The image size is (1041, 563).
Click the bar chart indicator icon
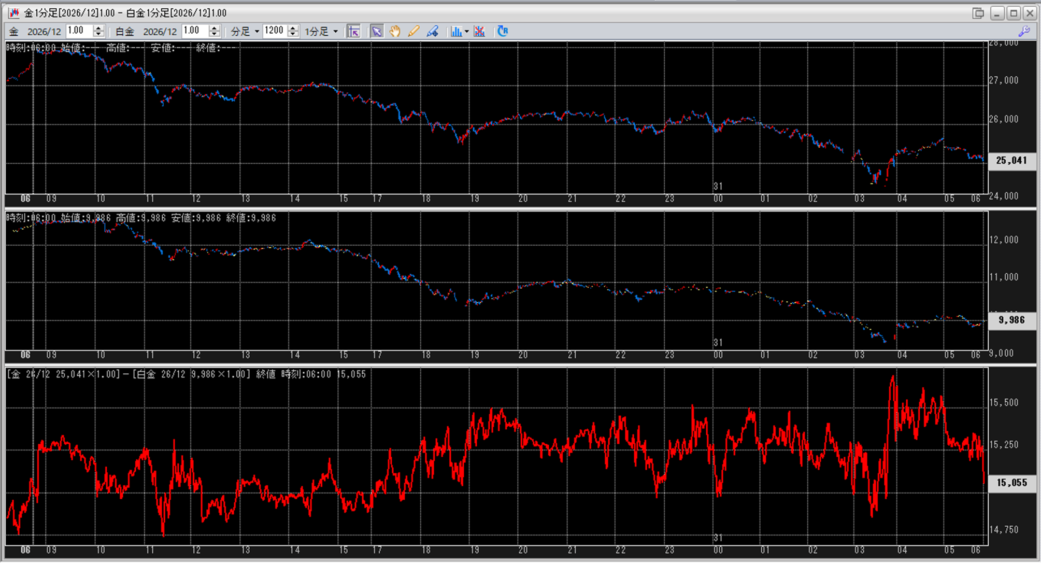tap(456, 32)
